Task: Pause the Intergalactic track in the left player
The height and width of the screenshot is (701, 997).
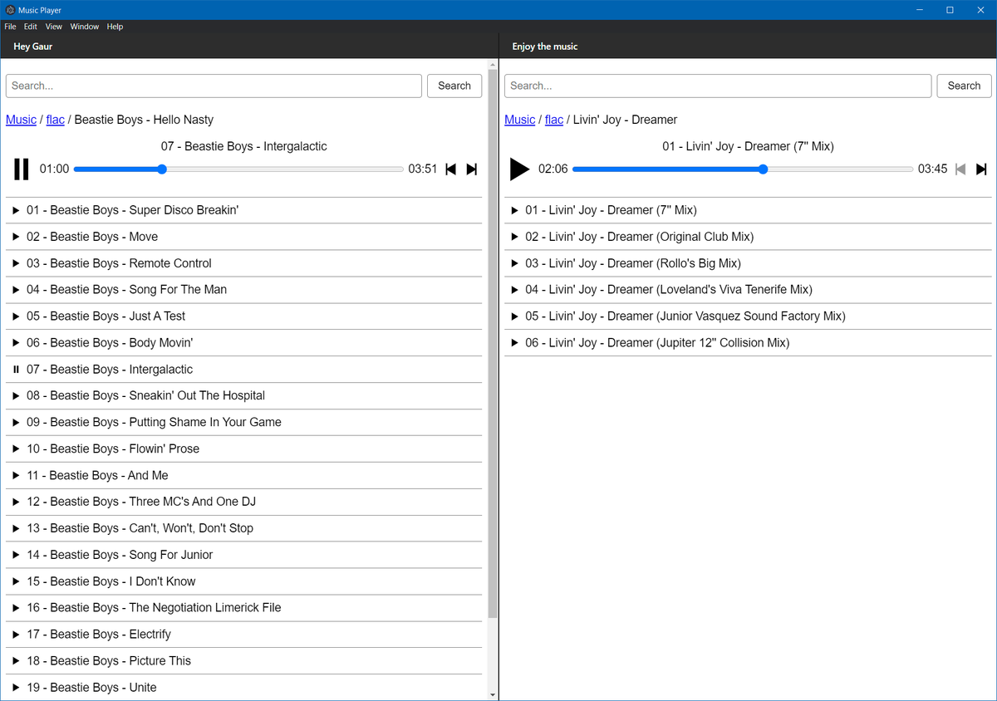Action: coord(22,169)
